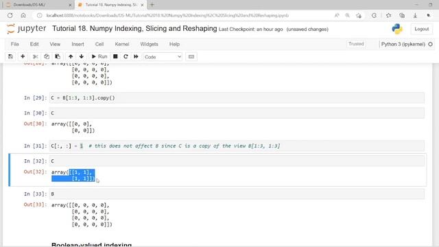The width and height of the screenshot is (439, 247).
Task: Click the browser refresh icon
Action: pos(10,15)
